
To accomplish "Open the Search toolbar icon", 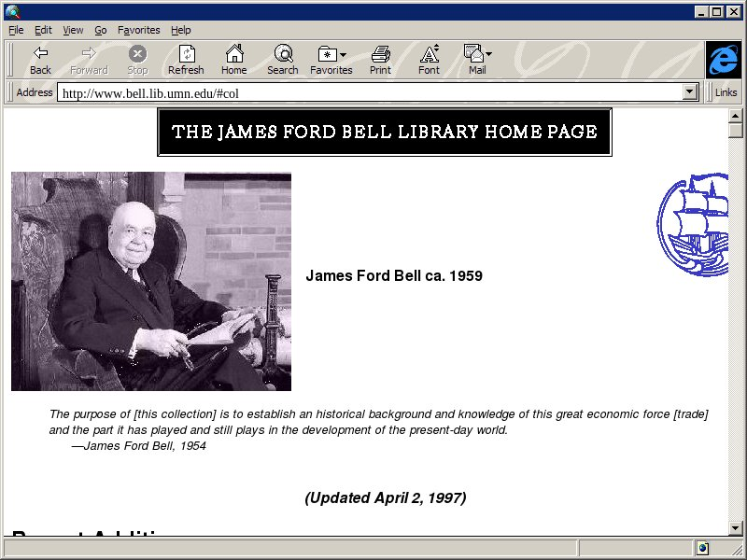I will point(282,54).
